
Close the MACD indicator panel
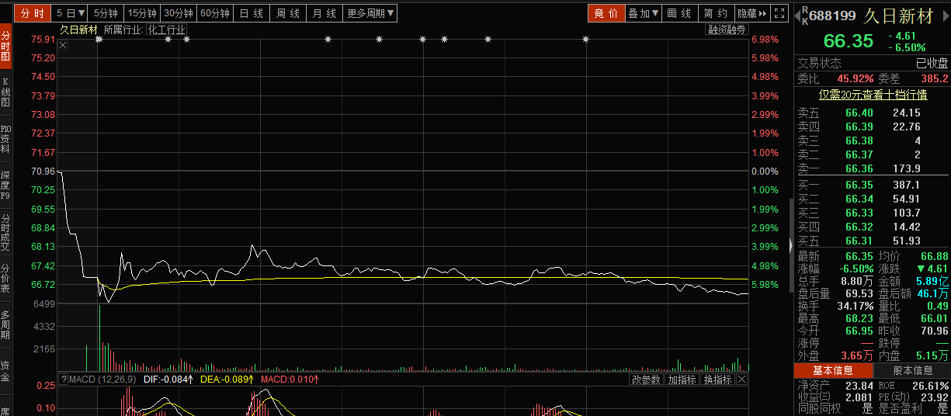click(x=742, y=380)
